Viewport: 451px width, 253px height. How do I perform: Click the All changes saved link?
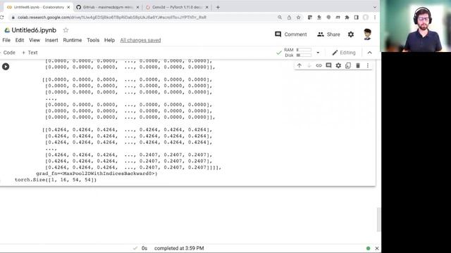[x=140, y=40]
